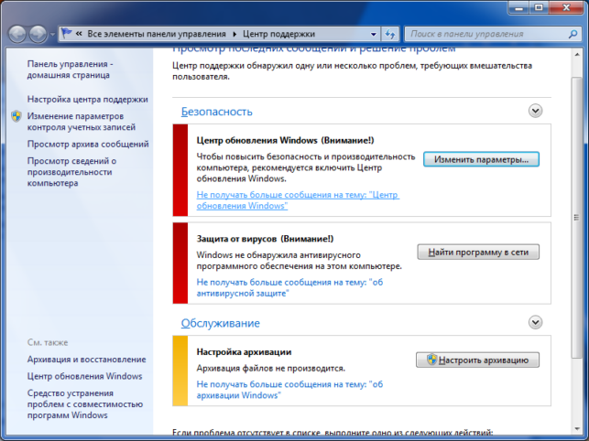Click the vertical scrollbar thumb

[576, 218]
